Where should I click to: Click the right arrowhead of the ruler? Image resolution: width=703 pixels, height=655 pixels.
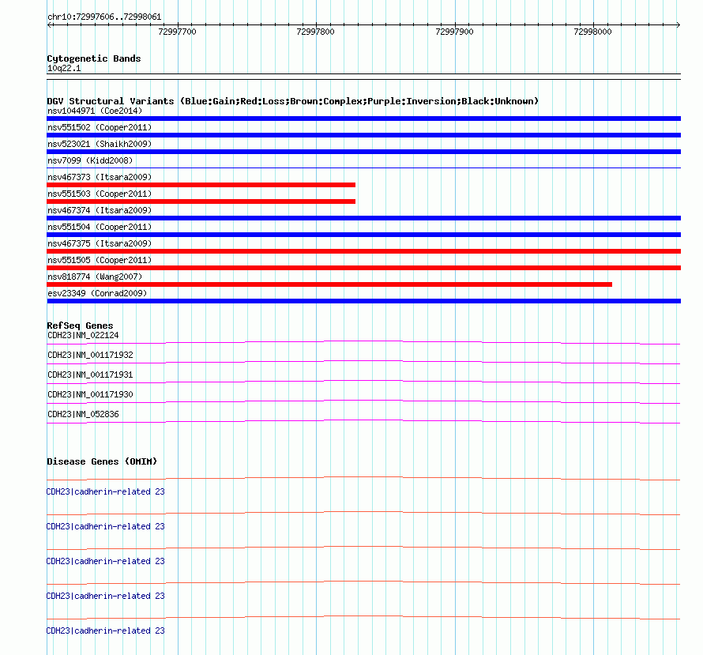click(679, 25)
